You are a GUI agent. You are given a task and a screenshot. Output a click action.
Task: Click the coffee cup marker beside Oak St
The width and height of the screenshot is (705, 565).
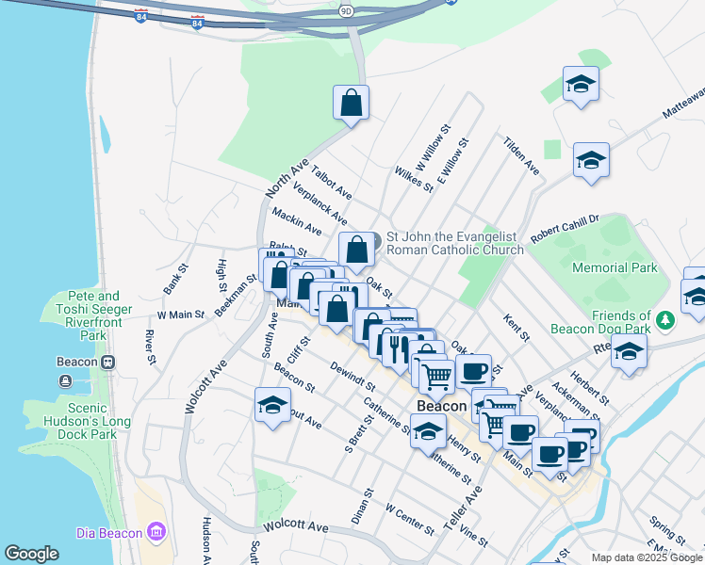[473, 375]
